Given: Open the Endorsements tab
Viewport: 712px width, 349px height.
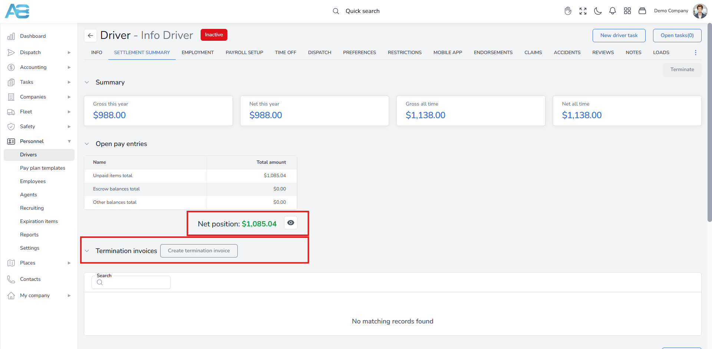Looking at the screenshot, I should click(493, 53).
